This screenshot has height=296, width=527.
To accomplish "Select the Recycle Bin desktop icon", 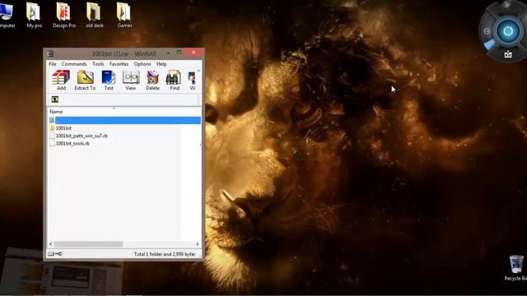I will (516, 268).
